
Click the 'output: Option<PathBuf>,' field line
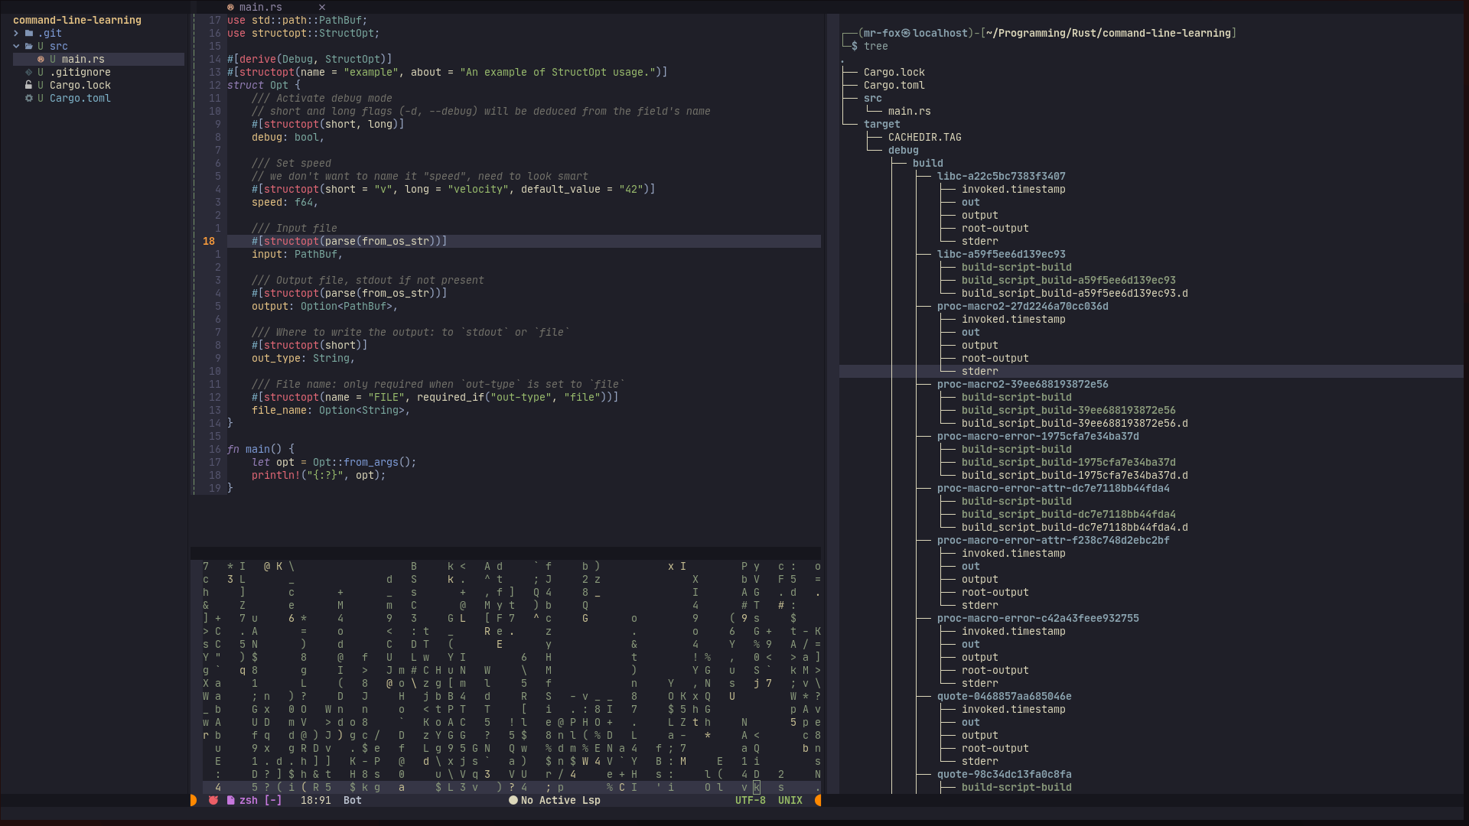point(325,306)
